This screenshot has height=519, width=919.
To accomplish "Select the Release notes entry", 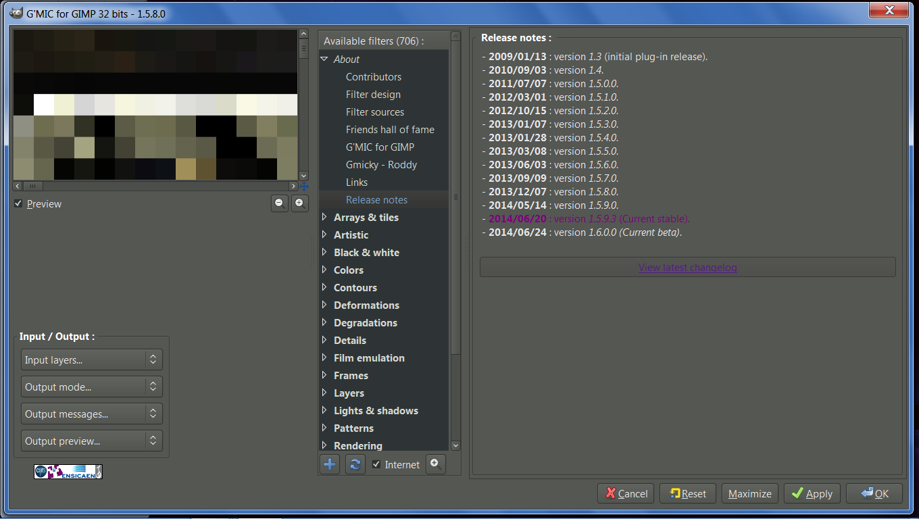I will click(x=376, y=200).
